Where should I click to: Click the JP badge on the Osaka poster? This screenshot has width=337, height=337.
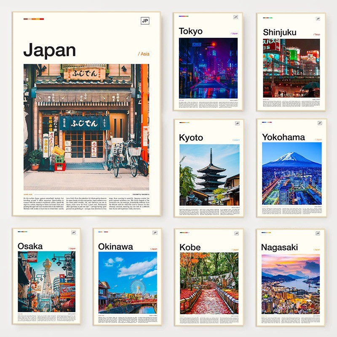click(73, 233)
